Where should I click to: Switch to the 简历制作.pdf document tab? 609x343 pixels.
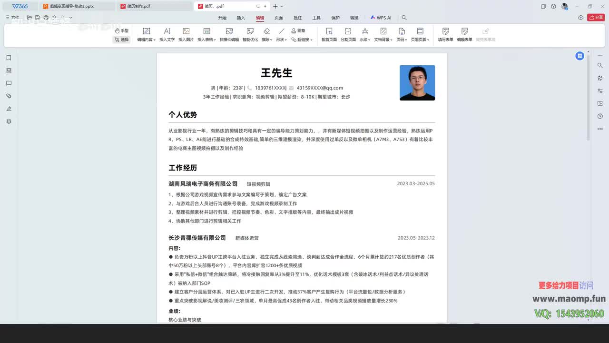tap(154, 6)
